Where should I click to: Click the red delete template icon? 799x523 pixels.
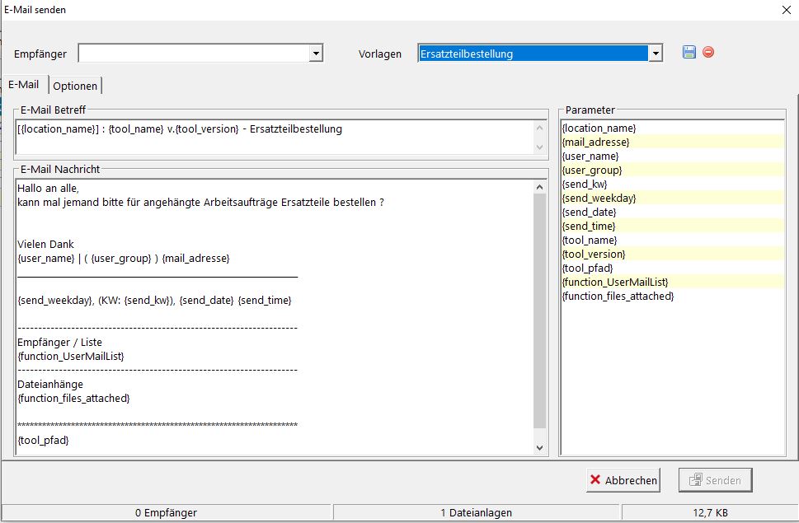click(x=708, y=53)
